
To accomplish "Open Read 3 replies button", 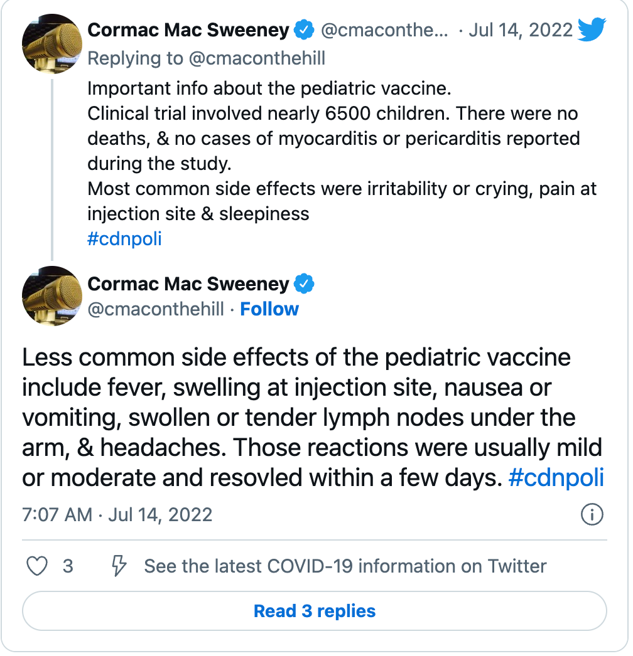I will click(315, 611).
